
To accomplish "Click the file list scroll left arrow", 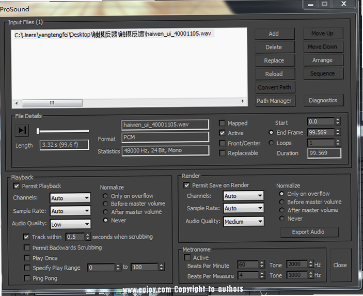I will [17, 103].
